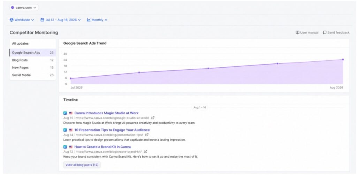
Task: Click the last data point at Aug 2026
Action: click(343, 59)
